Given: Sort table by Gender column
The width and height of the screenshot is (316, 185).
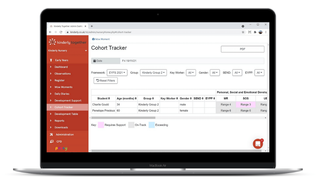Looking at the screenshot, I should (x=185, y=98).
